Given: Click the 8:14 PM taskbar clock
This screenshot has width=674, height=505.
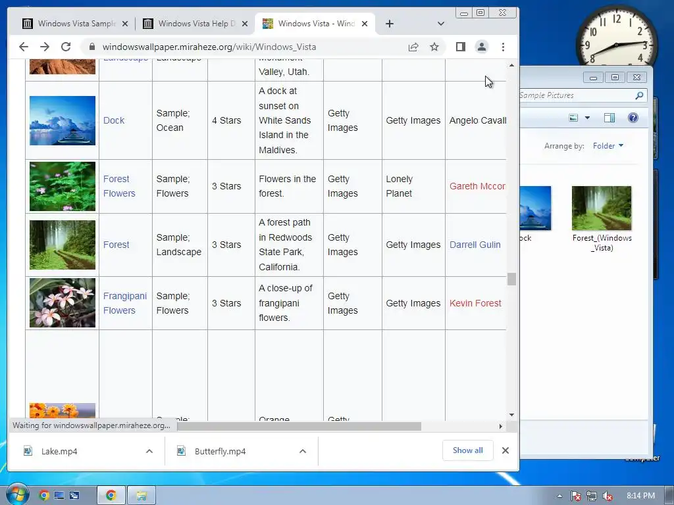Looking at the screenshot, I should coord(640,496).
